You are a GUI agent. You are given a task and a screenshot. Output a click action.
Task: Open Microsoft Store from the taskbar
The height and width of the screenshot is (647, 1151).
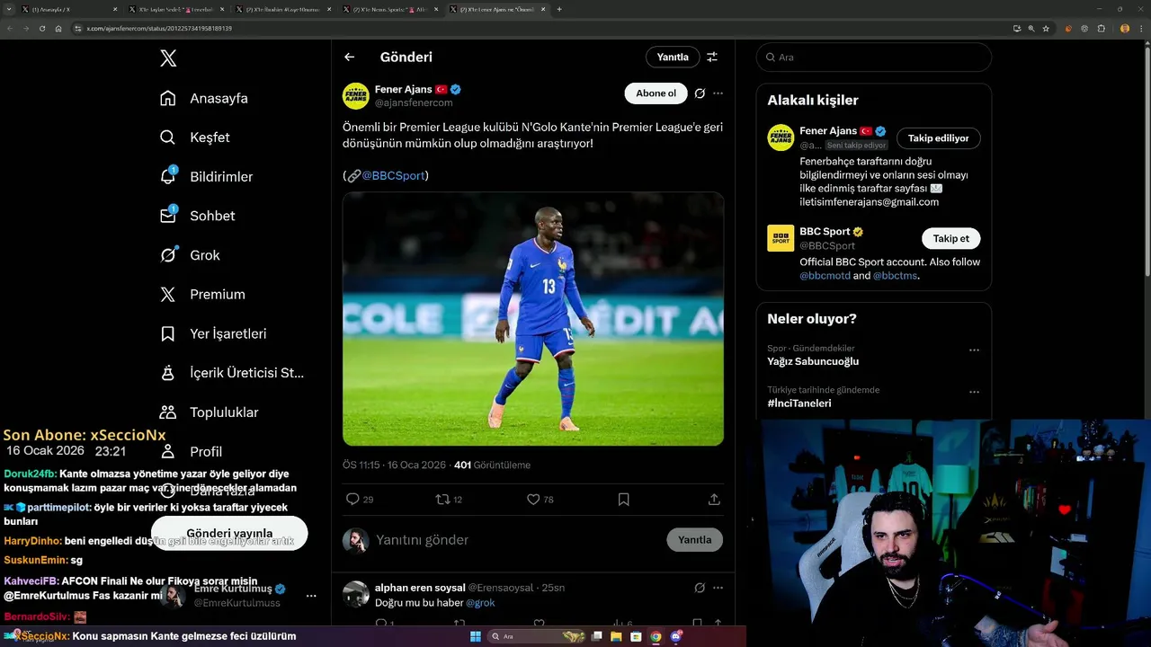(637, 637)
